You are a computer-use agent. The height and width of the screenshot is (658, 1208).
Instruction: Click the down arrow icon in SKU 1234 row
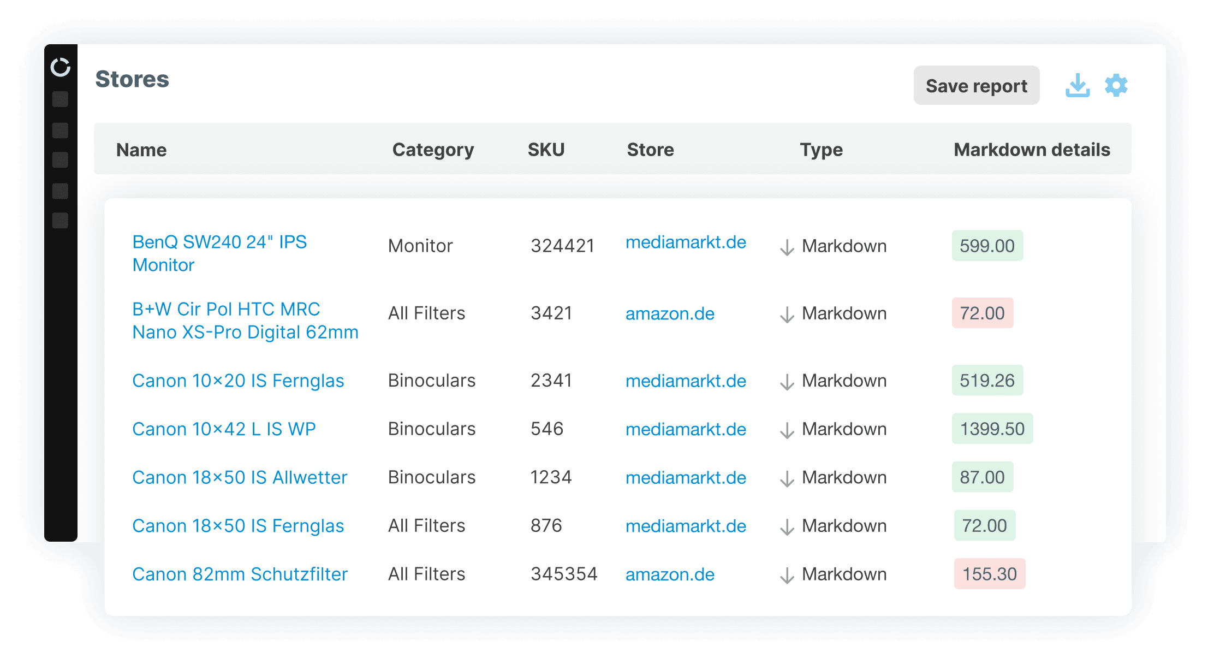tap(787, 478)
